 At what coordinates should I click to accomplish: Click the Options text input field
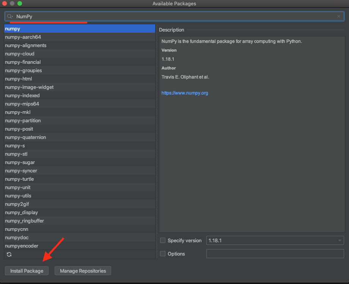click(275, 254)
